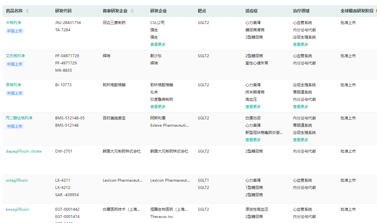Open the 艾托格列净 drug detail page

[x=15, y=56]
